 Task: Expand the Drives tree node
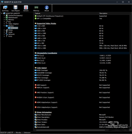coord(4,30)
